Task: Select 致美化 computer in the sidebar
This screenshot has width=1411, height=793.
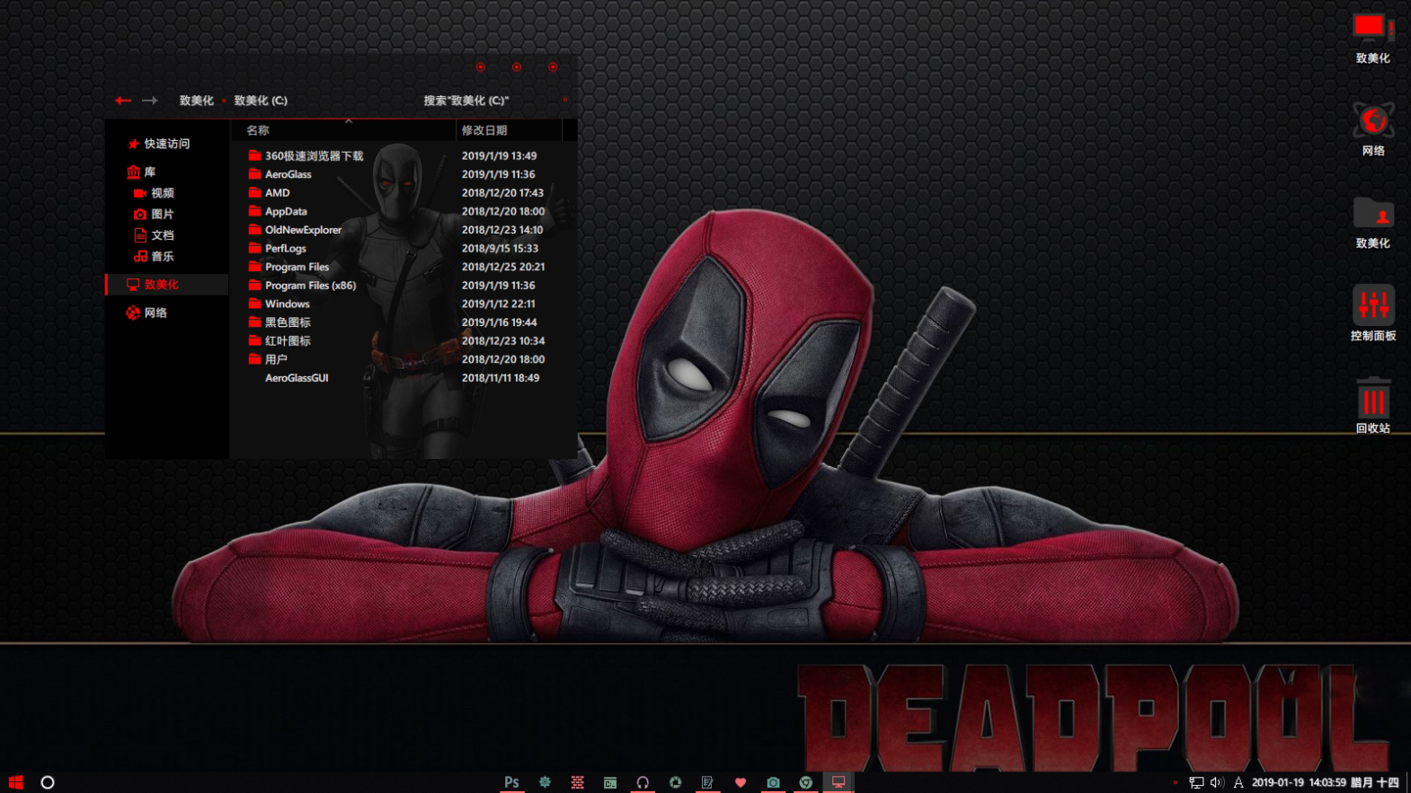Action: 167,285
